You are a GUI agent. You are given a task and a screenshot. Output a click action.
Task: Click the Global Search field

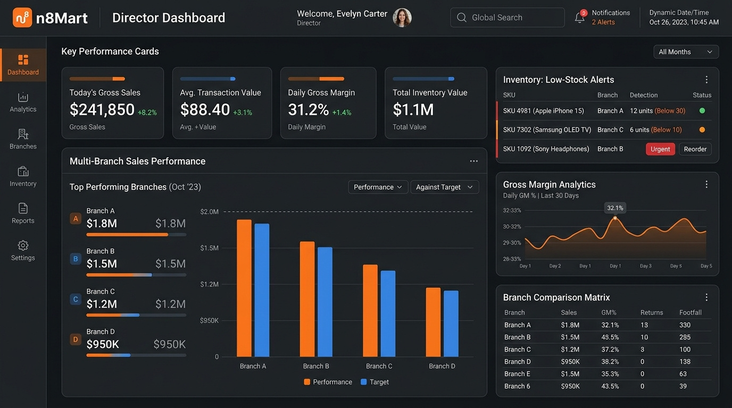point(508,18)
